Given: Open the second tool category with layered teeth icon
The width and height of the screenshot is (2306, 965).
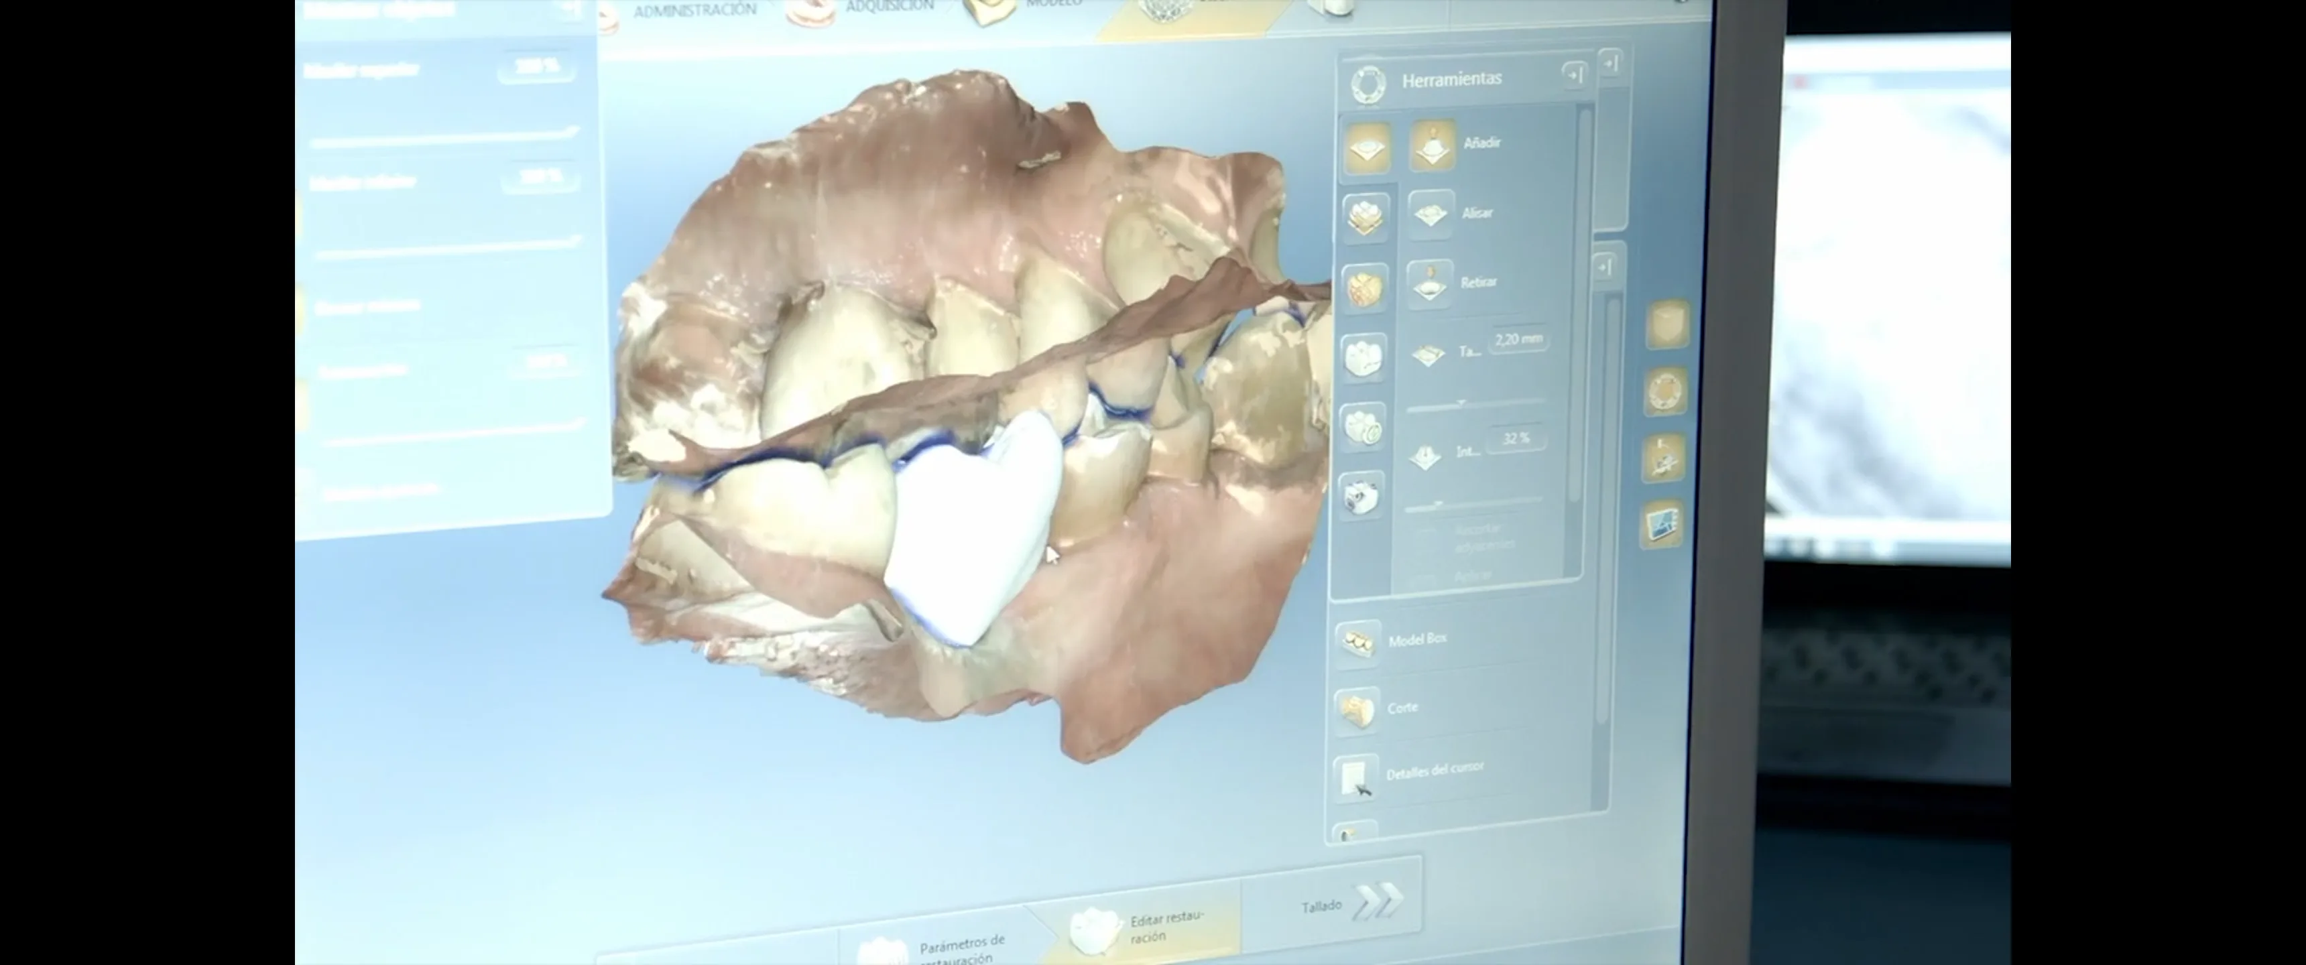Looking at the screenshot, I should (x=1365, y=218).
